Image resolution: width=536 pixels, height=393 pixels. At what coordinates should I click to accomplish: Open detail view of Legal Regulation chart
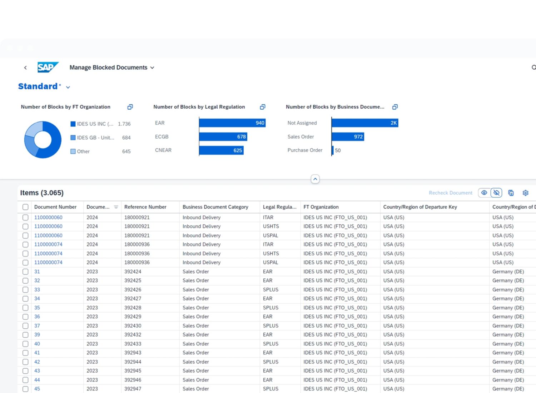coord(263,107)
